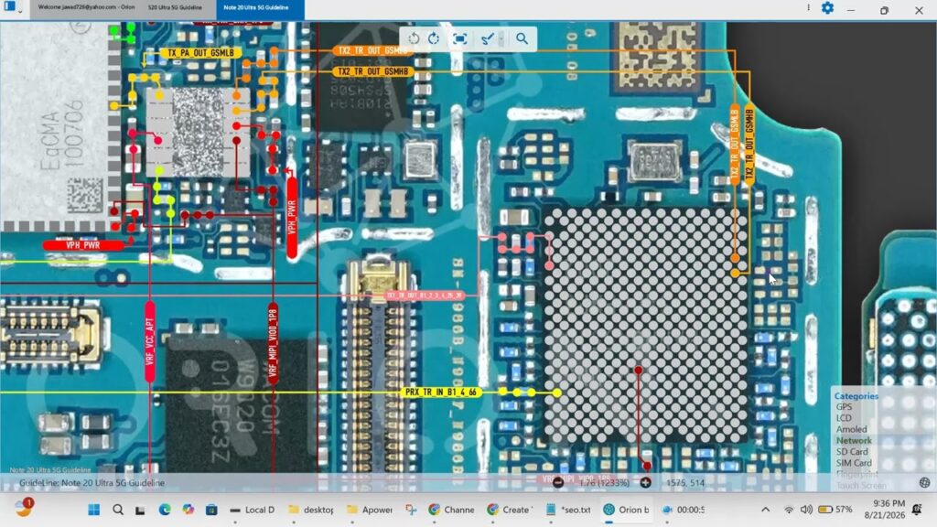Image resolution: width=937 pixels, height=527 pixels.
Task: Select Touch Screen category
Action: point(861,485)
